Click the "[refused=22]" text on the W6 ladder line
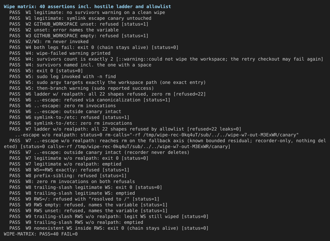Viewport: 330px width, 241px height. [x=190, y=94]
